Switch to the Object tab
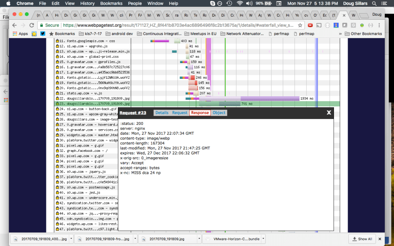This screenshot has width=394, height=246. pyautogui.click(x=219, y=112)
